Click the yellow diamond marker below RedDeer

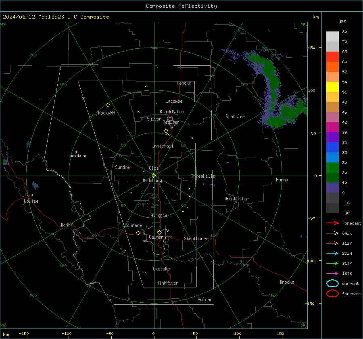pos(166,131)
